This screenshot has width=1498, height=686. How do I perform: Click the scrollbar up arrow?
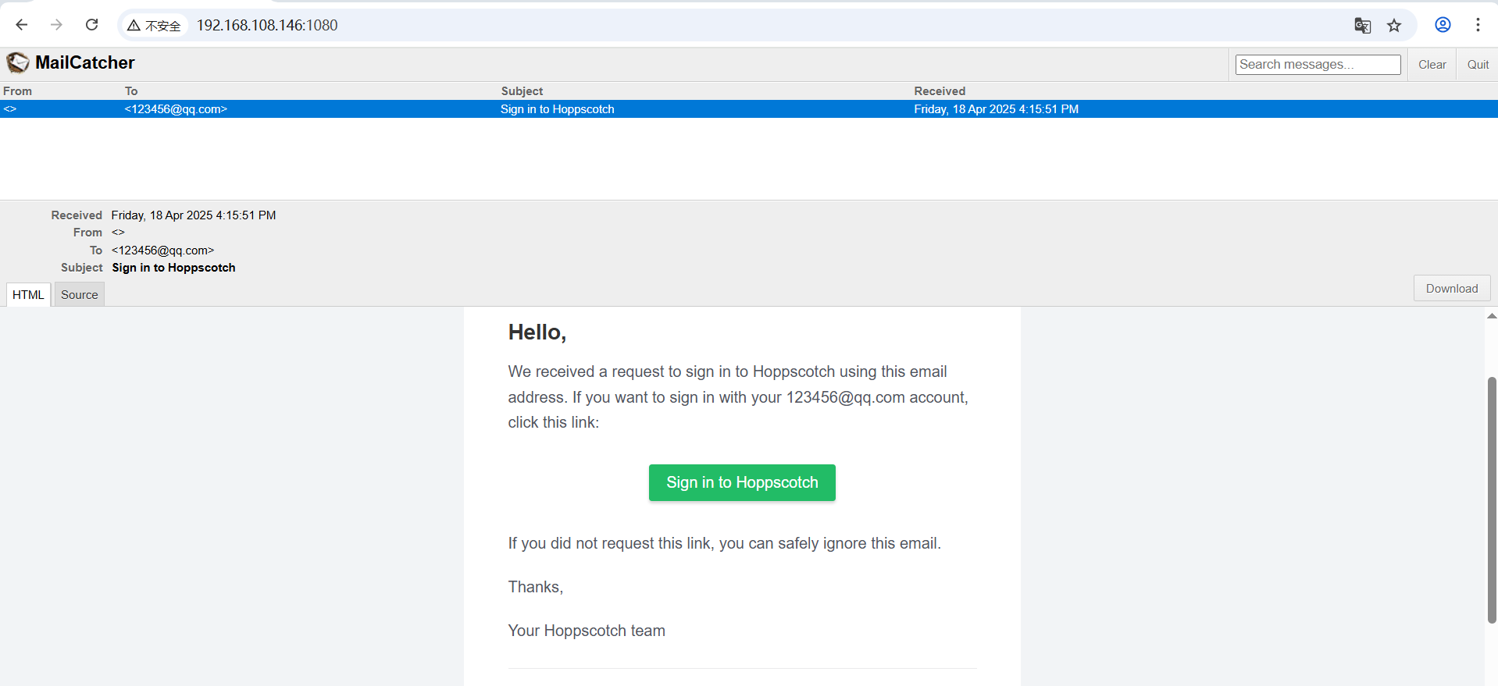pyautogui.click(x=1492, y=316)
